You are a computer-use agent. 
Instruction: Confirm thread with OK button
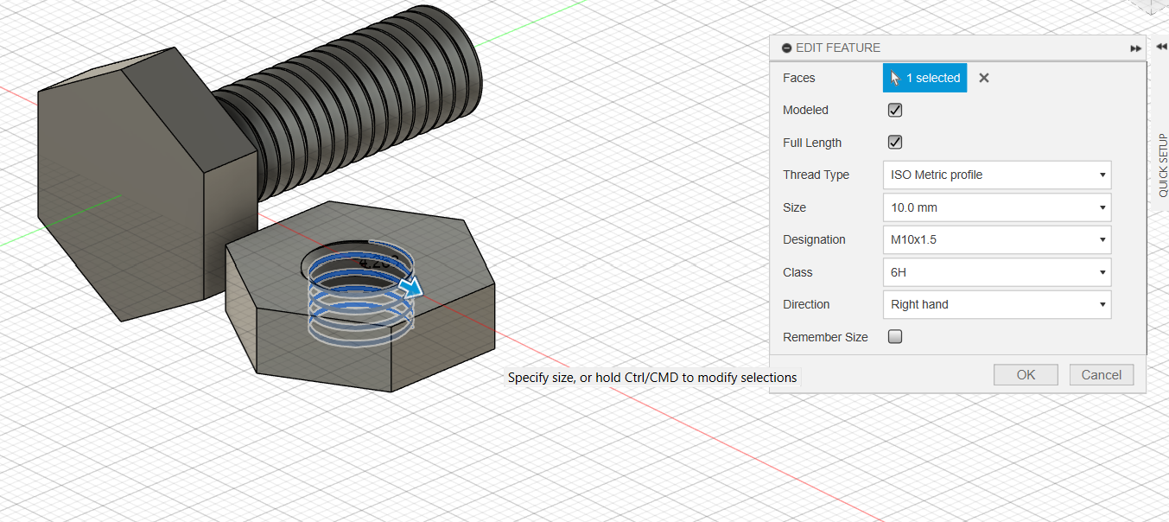[x=1026, y=374]
